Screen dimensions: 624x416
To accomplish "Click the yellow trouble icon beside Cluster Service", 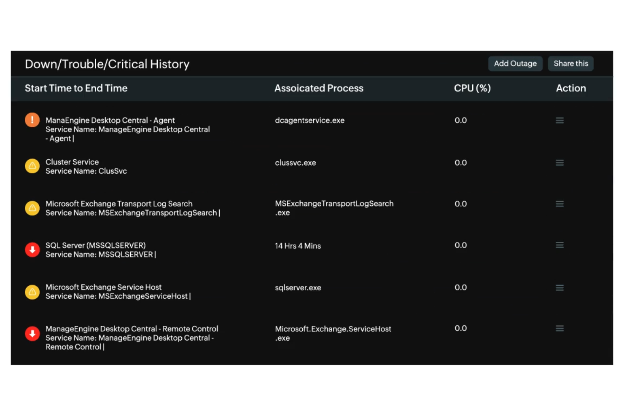I will pyautogui.click(x=32, y=166).
